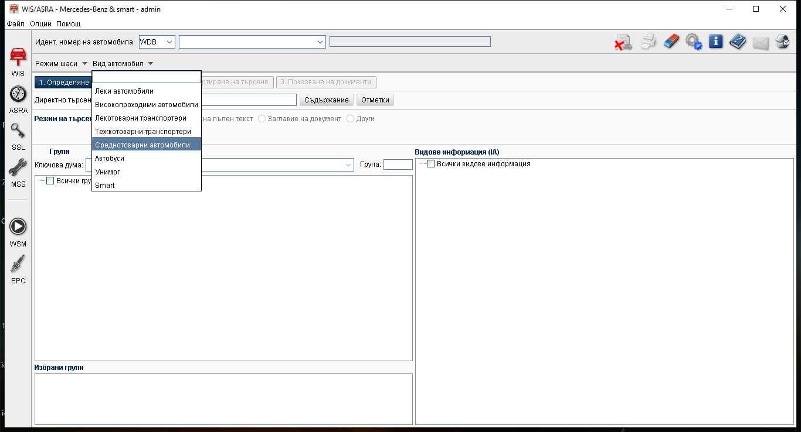This screenshot has width=801, height=432.
Task: Open the SSL key module
Action: pyautogui.click(x=18, y=135)
